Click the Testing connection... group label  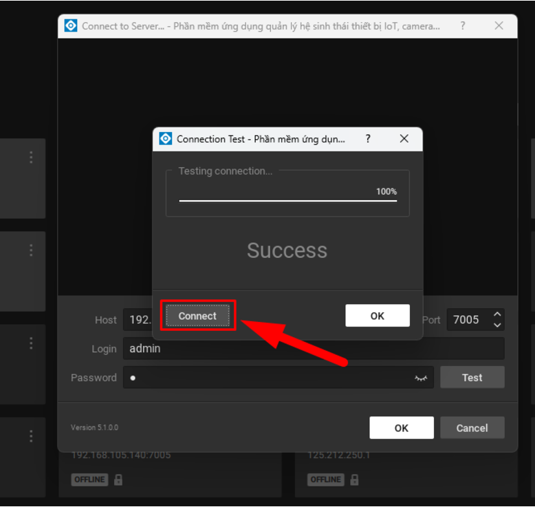tap(226, 171)
